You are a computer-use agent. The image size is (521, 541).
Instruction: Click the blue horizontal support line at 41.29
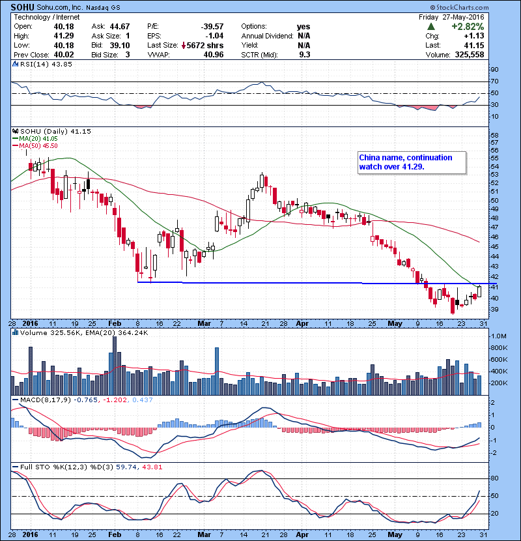317,283
